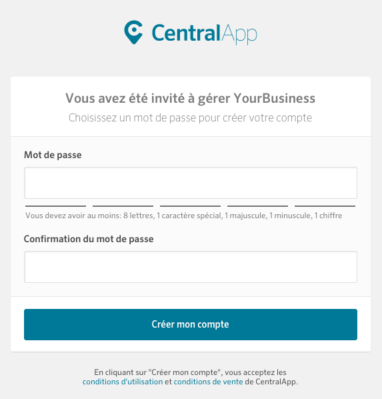Focus the Confirmation du mot de passe field
This screenshot has height=399, width=382.
pos(191,267)
